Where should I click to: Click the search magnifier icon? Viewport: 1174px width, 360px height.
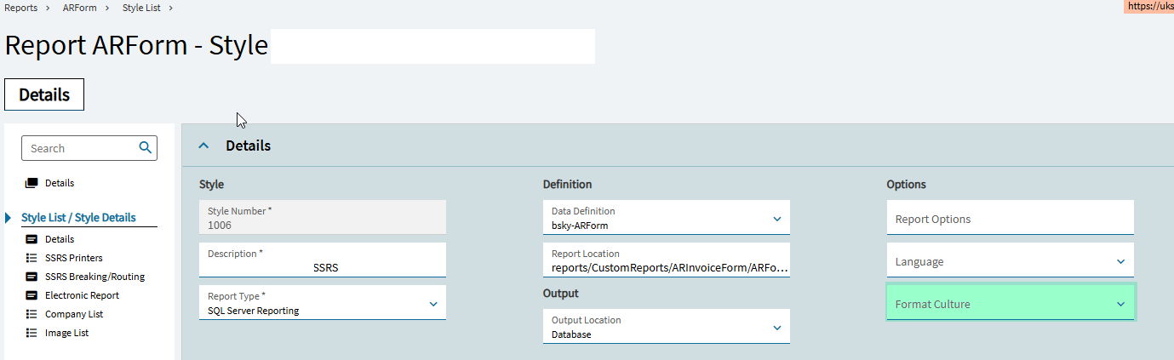[x=146, y=147]
